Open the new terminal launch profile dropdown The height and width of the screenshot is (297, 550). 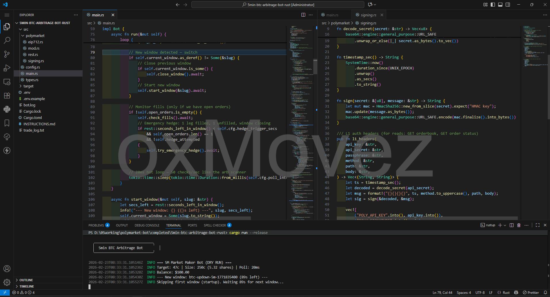[505, 225]
